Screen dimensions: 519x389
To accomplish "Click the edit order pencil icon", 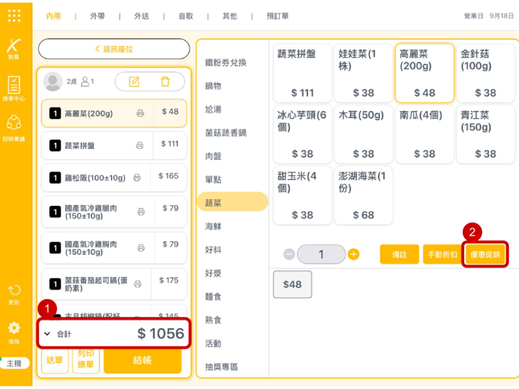I will [x=134, y=82].
